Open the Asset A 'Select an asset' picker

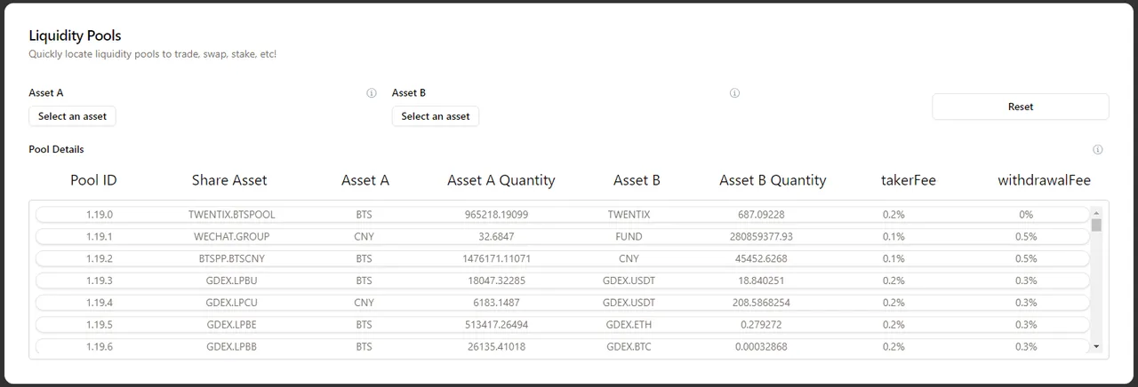(x=72, y=116)
